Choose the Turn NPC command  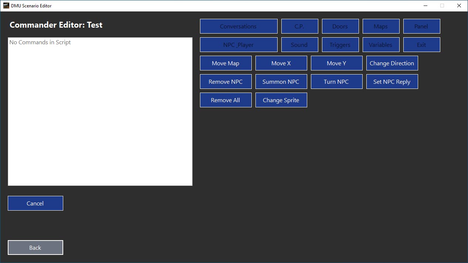click(x=336, y=82)
